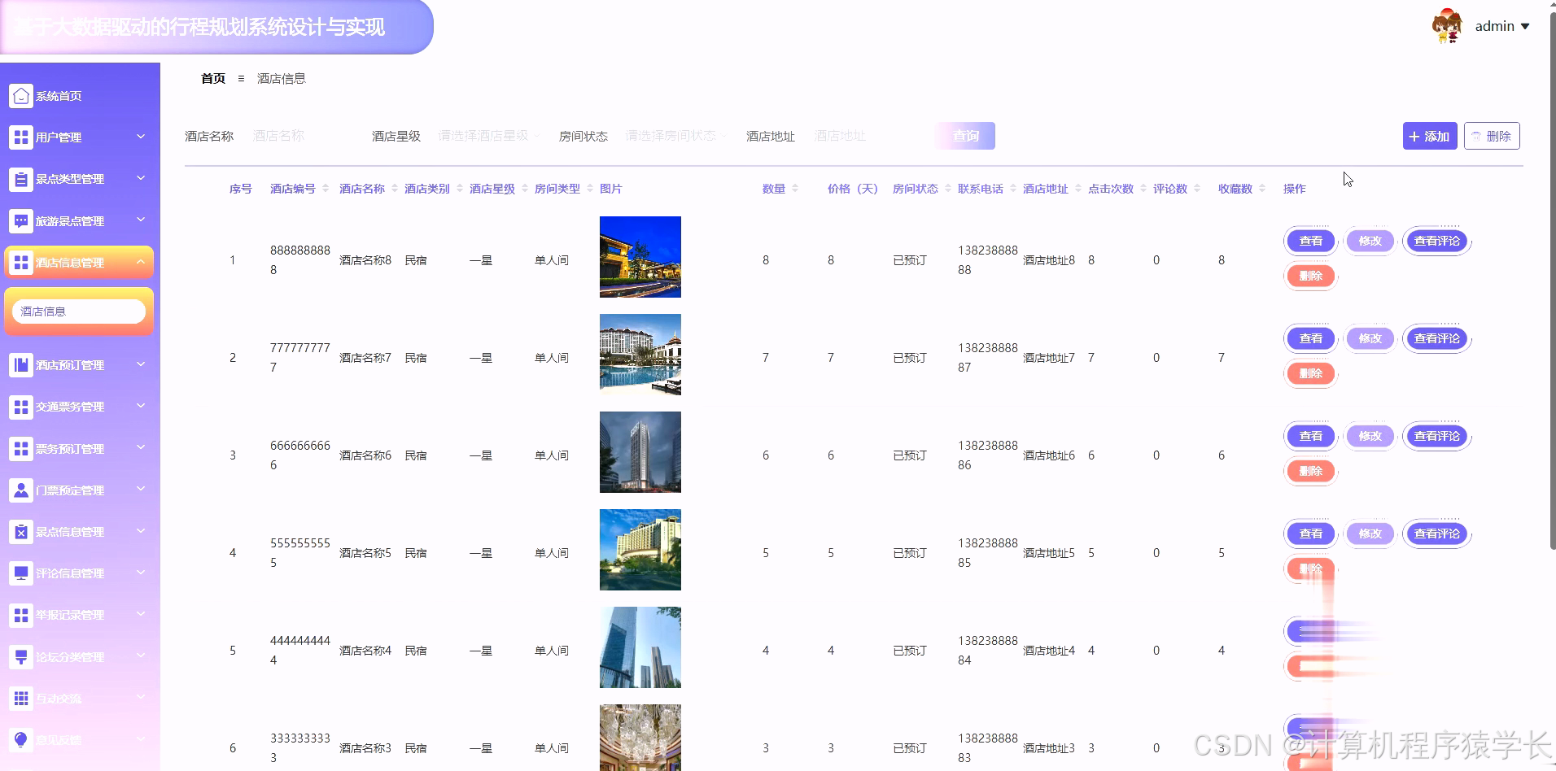Click the 景点类型管理 document icon

(x=21, y=179)
